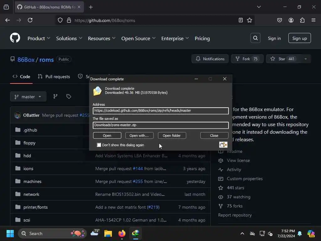Open the Firefox account icon
This screenshot has width=321, height=241.
point(291,20)
